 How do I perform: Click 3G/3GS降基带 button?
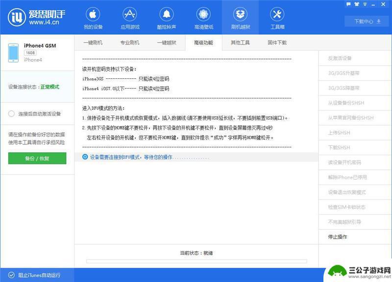[x=355, y=88]
